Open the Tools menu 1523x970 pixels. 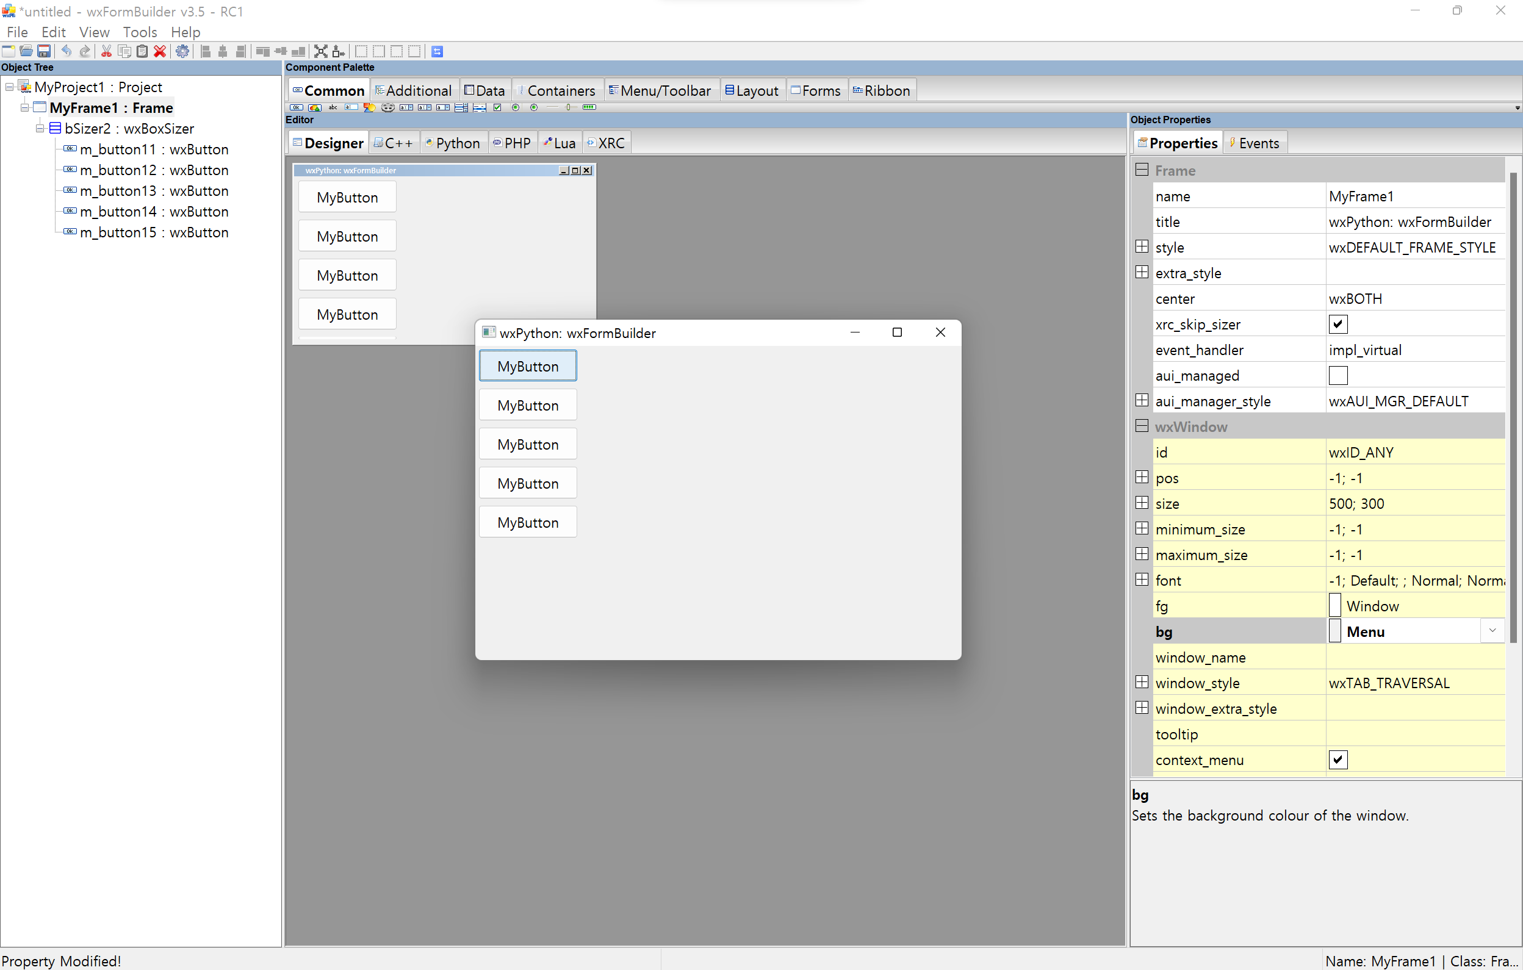click(x=139, y=32)
